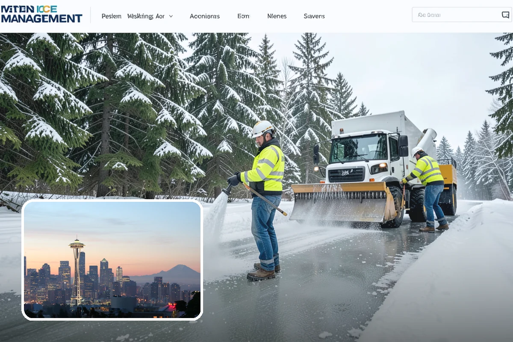Open the Aconianas menu item

pyautogui.click(x=205, y=16)
